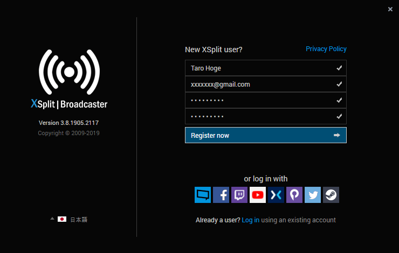Log in with Twitch
The image size is (399, 253).
(239, 195)
